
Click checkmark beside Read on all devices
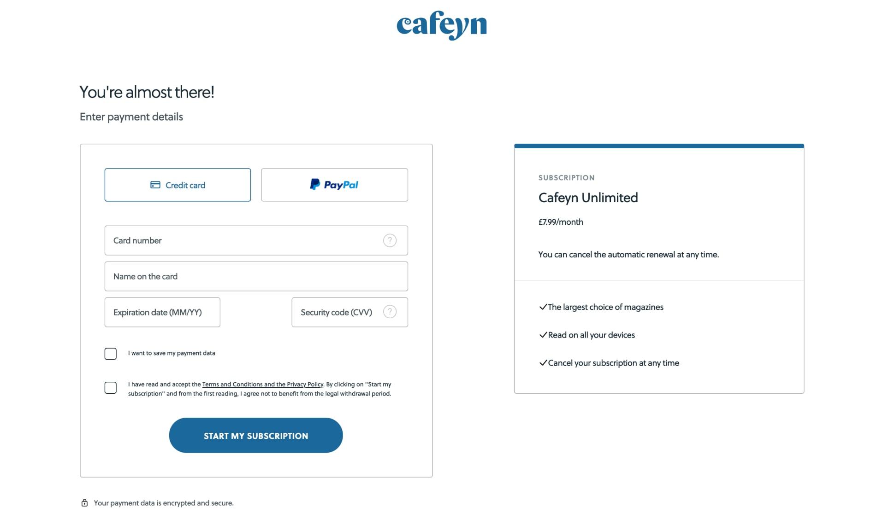pos(543,335)
